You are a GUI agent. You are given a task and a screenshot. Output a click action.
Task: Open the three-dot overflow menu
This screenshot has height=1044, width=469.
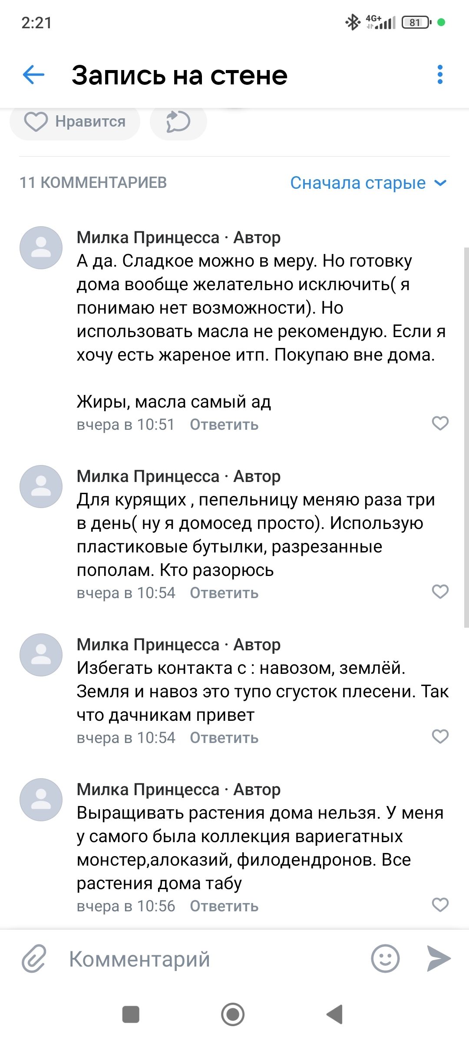point(440,75)
